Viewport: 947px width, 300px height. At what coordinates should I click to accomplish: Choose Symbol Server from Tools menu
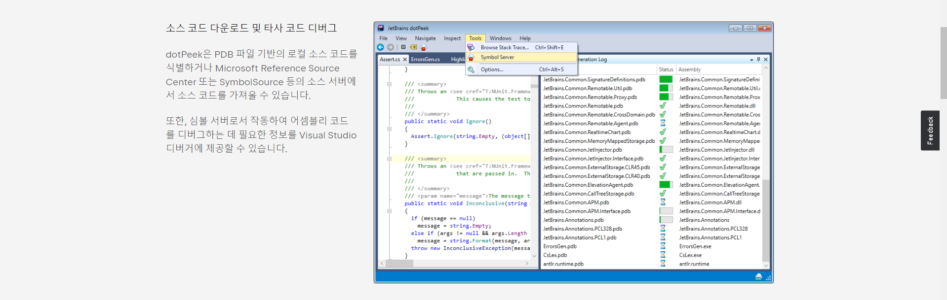pyautogui.click(x=521, y=57)
